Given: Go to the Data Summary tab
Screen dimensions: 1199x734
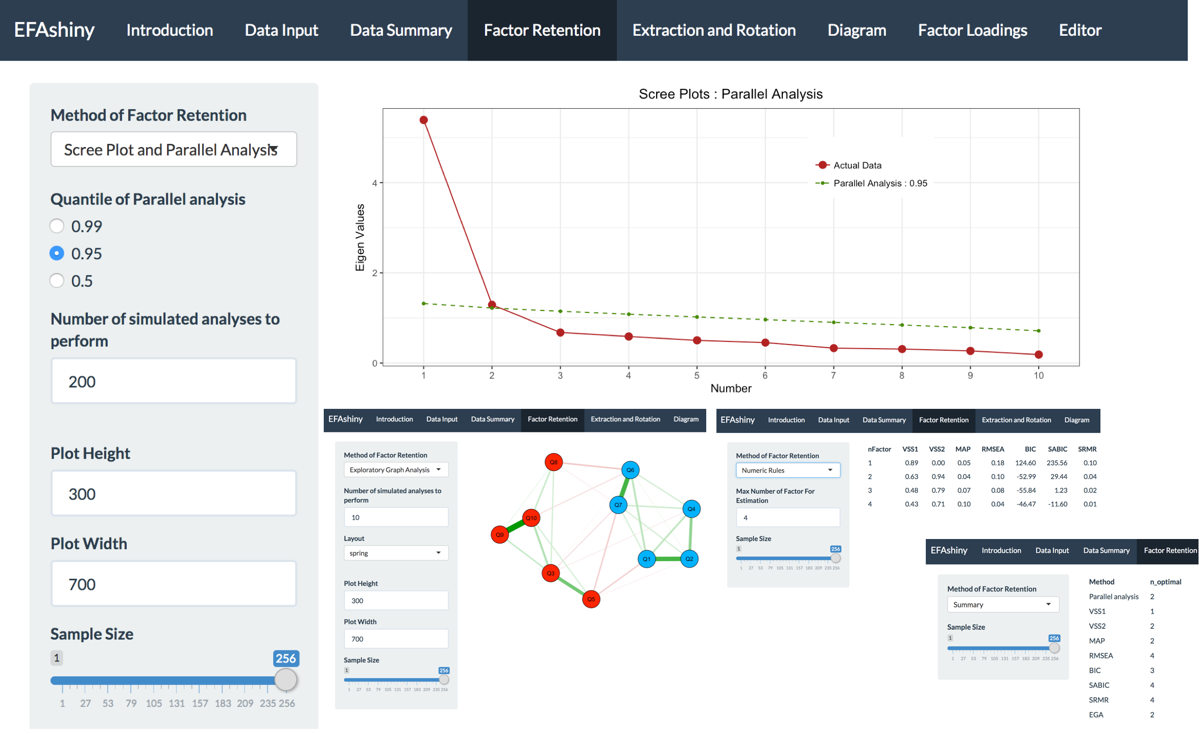Looking at the screenshot, I should 401,30.
